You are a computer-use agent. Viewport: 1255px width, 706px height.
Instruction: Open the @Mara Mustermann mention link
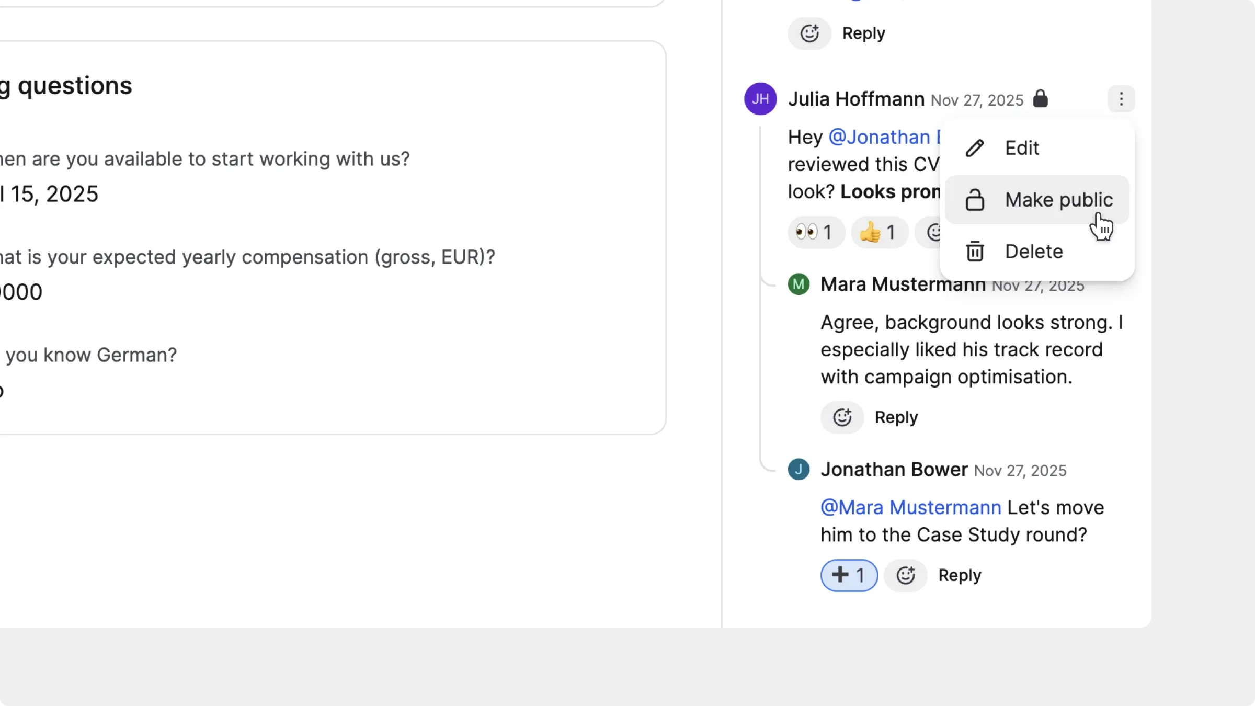(x=910, y=507)
